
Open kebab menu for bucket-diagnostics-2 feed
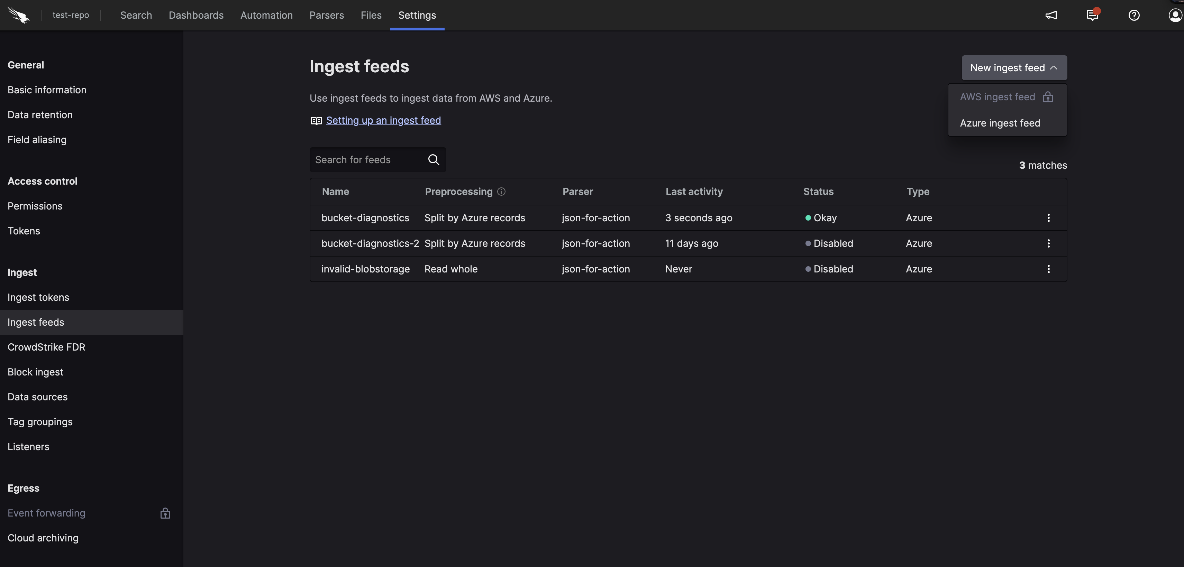pyautogui.click(x=1048, y=243)
